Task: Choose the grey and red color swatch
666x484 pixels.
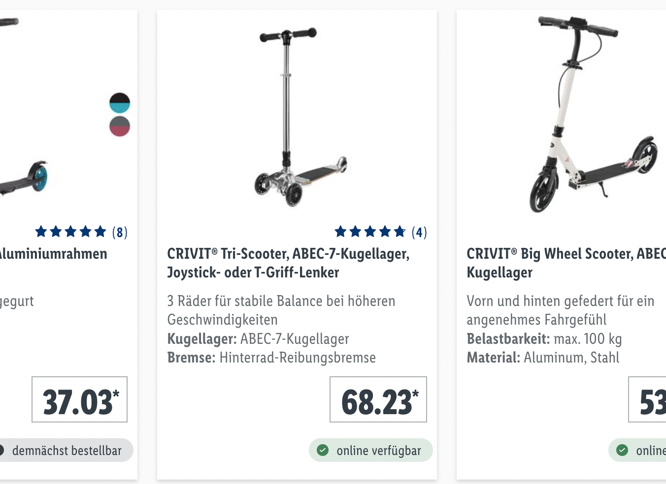Action: tap(120, 126)
